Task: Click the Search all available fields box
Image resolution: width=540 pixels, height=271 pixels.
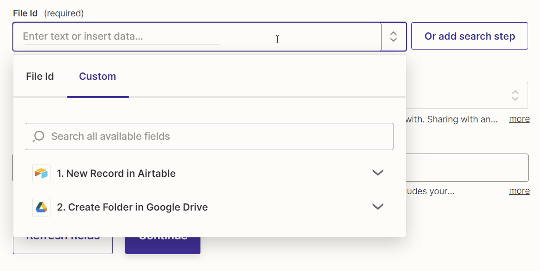Action: (218, 136)
